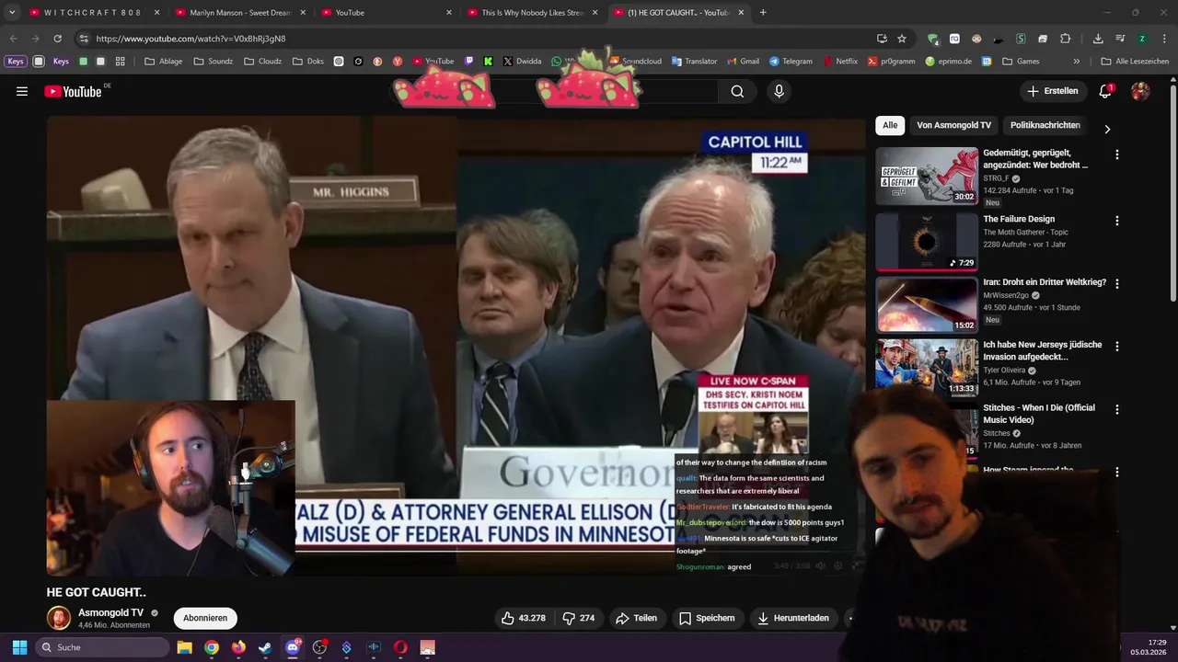
Task: View site information icon in address bar
Action: [84, 39]
